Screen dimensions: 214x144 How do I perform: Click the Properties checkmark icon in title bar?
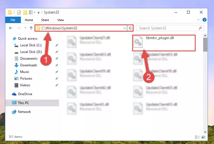tap(19, 12)
